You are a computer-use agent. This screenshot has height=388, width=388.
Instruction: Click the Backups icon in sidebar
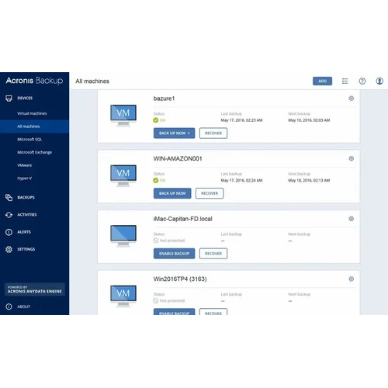[x=9, y=197]
